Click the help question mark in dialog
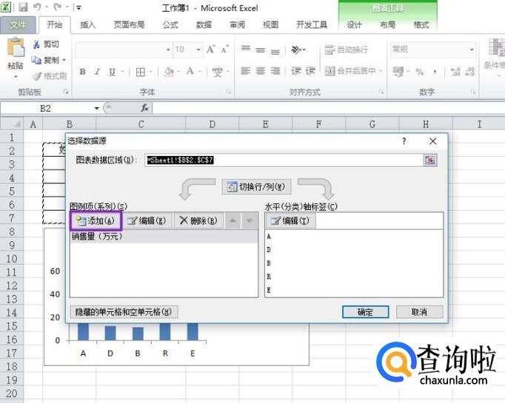The image size is (505, 403). [404, 140]
